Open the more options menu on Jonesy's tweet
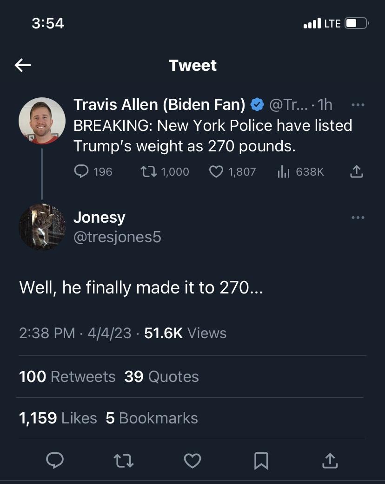 [358, 217]
